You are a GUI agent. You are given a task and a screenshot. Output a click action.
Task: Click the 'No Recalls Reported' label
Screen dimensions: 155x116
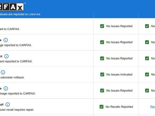(119, 107)
